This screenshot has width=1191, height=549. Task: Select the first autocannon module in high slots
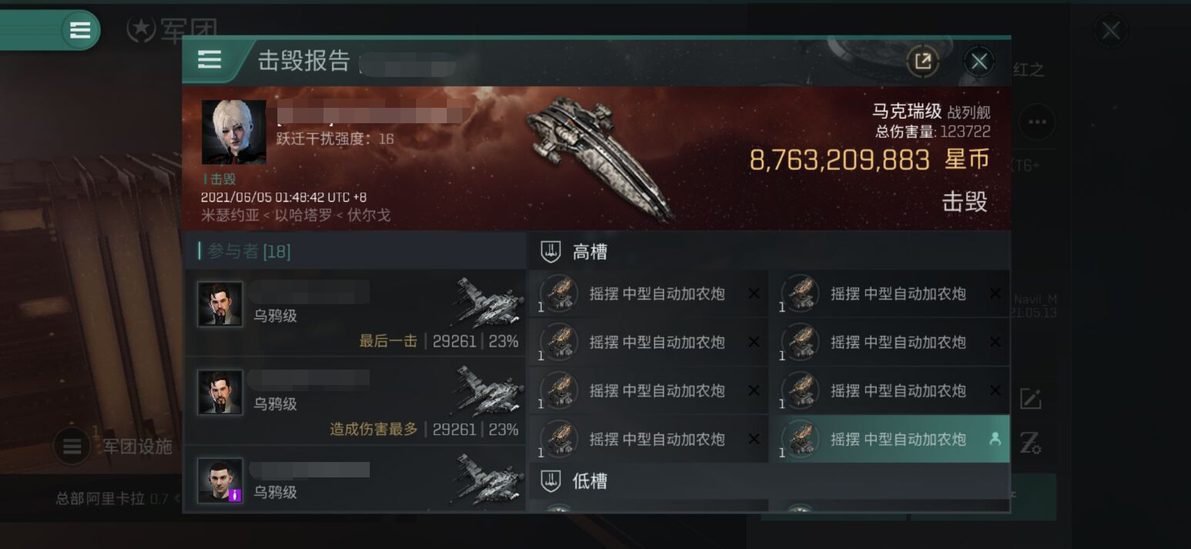pyautogui.click(x=648, y=293)
